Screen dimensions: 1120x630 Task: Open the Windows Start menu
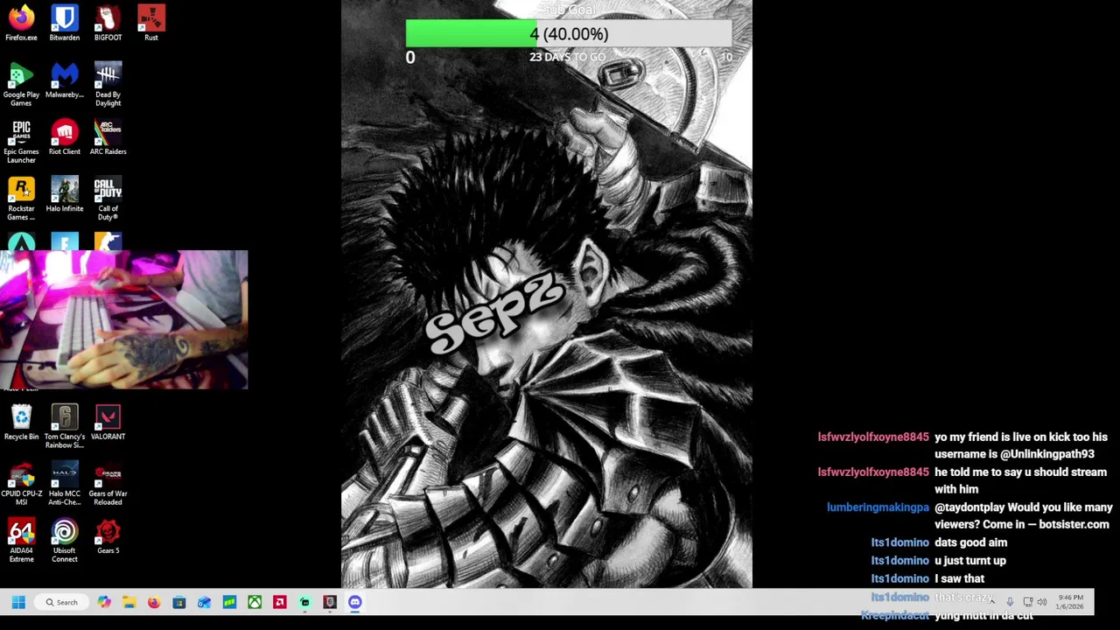18,602
